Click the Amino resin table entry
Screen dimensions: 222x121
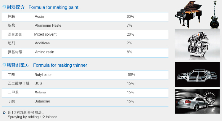coord(44,52)
